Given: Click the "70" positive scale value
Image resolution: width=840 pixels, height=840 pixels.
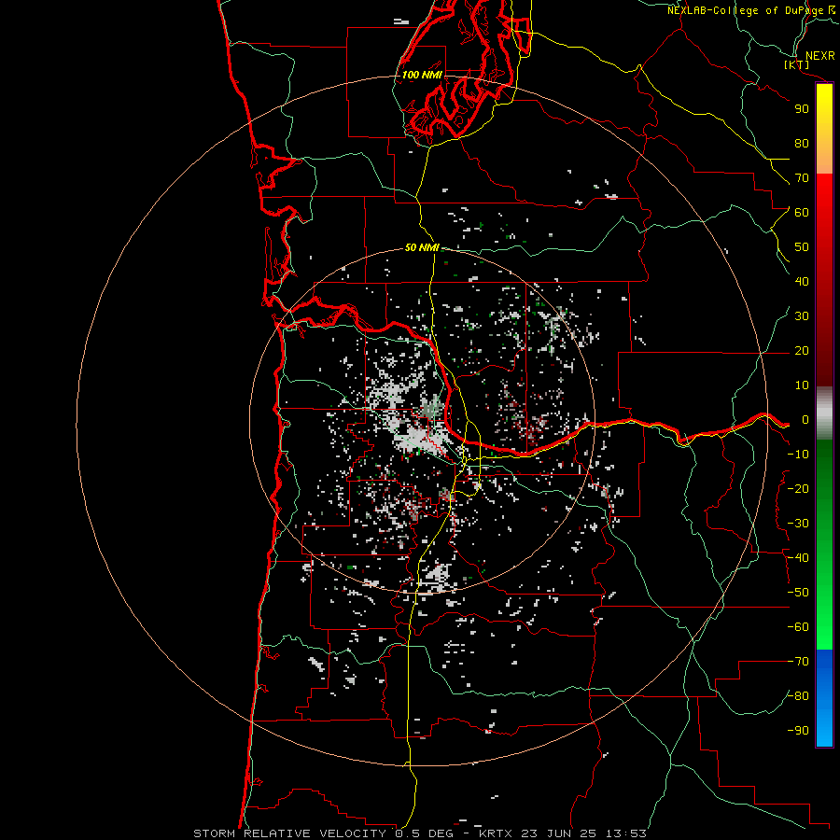Looking at the screenshot, I should [x=802, y=178].
